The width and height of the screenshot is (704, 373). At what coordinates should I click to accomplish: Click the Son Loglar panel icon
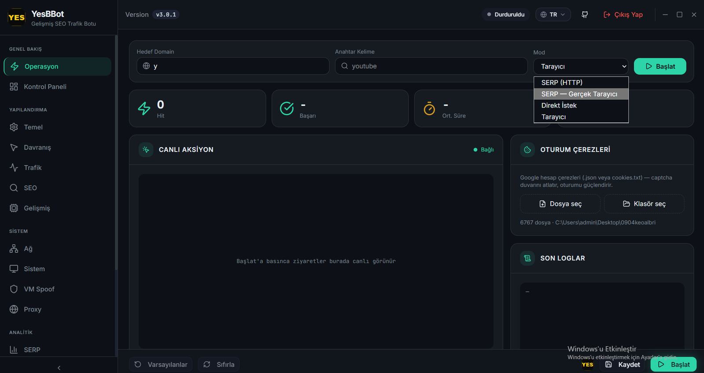(528, 258)
